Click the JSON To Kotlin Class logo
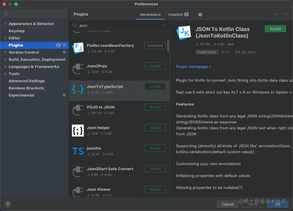Viewport: 293px width, 211px height. tap(184, 33)
